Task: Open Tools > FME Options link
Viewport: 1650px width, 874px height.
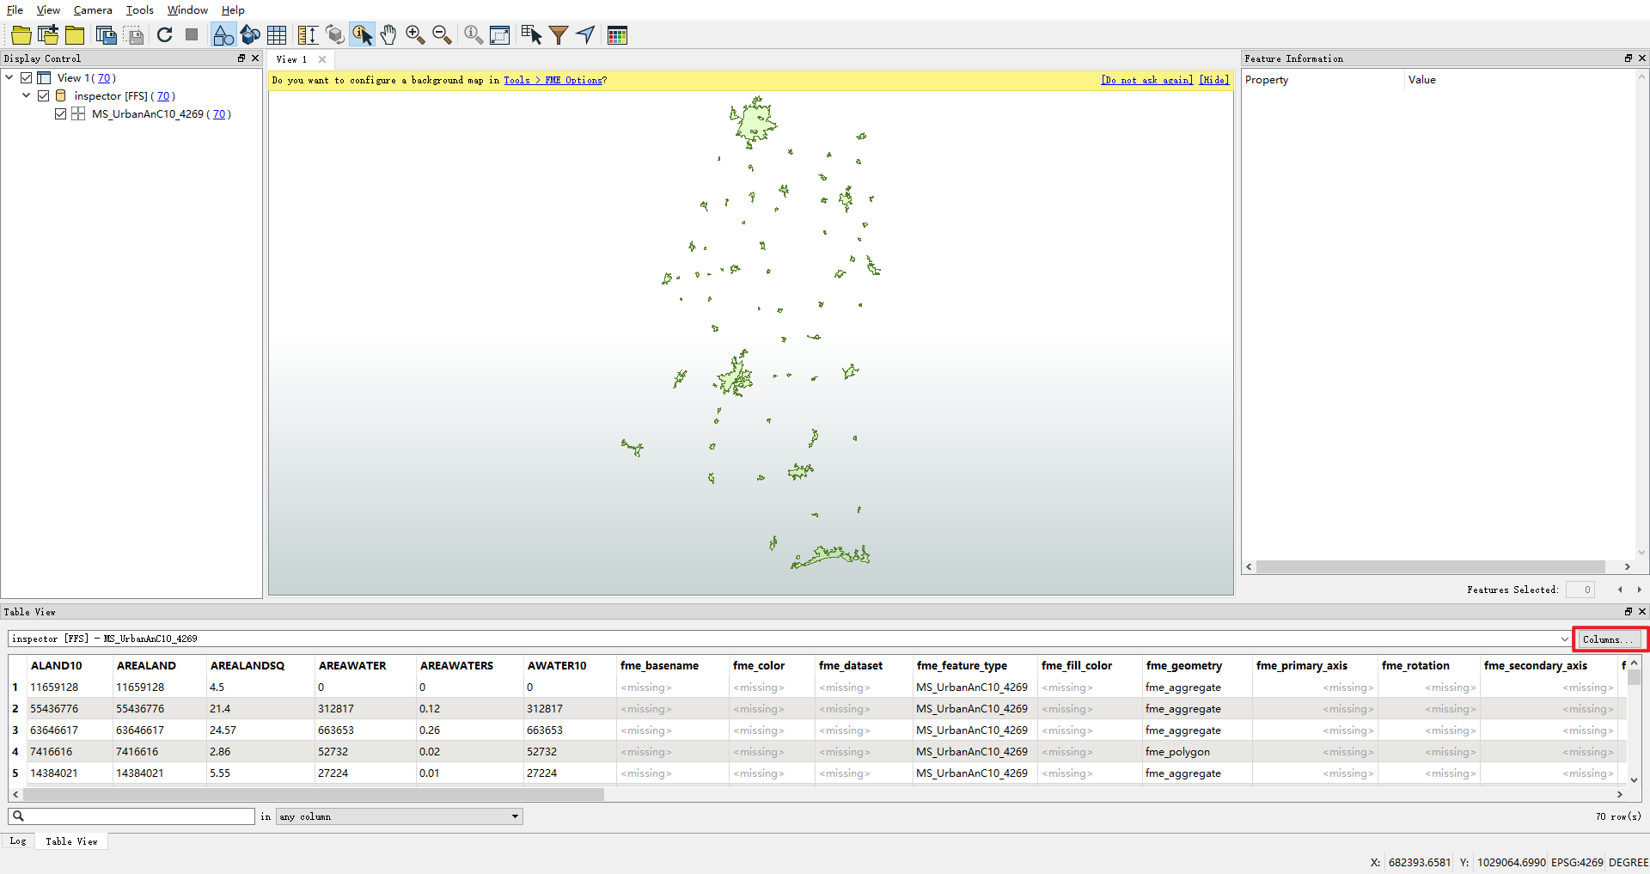Action: [x=553, y=80]
